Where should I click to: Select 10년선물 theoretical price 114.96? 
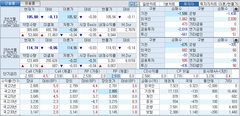tap(68, 48)
